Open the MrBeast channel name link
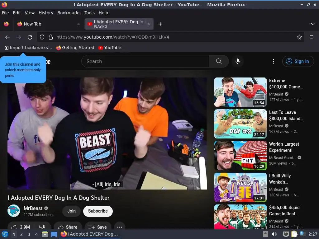 coord(33,208)
